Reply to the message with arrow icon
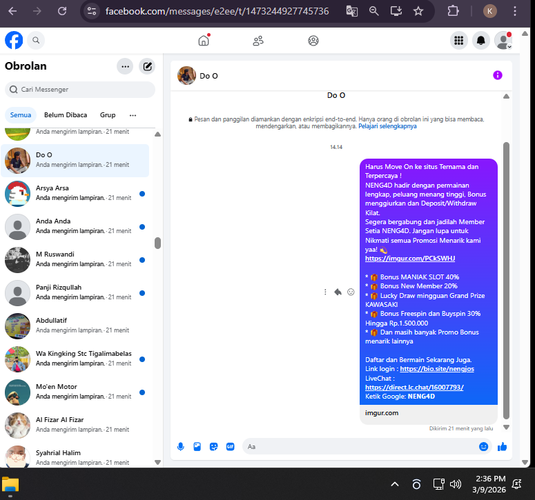The width and height of the screenshot is (535, 500). point(338,292)
